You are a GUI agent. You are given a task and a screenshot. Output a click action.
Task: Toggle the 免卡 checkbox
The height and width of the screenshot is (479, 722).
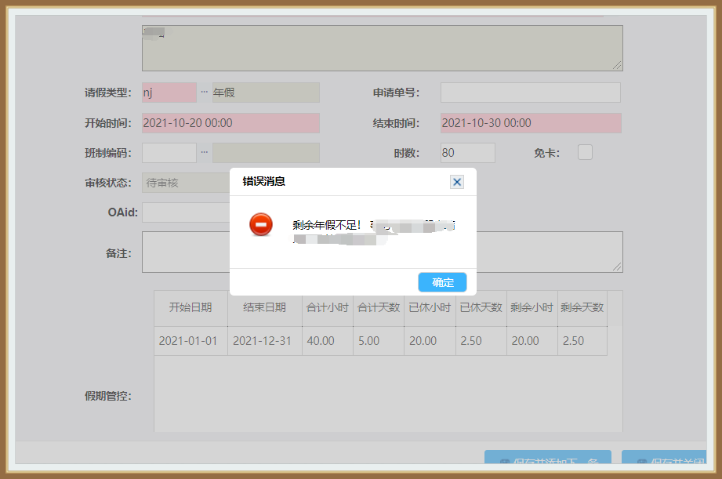pyautogui.click(x=585, y=152)
